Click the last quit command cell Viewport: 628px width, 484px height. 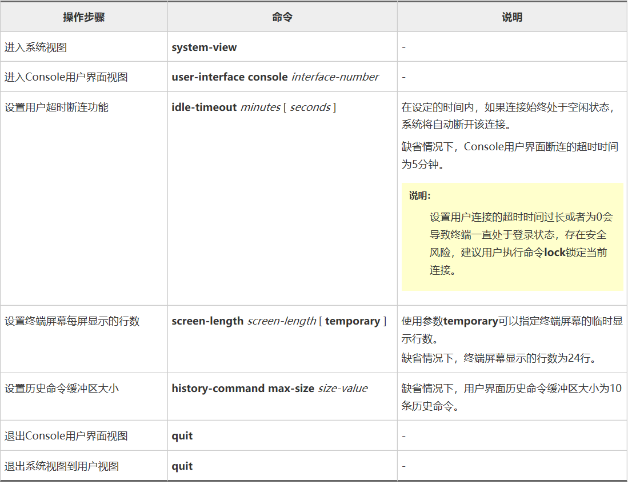pyautogui.click(x=181, y=466)
